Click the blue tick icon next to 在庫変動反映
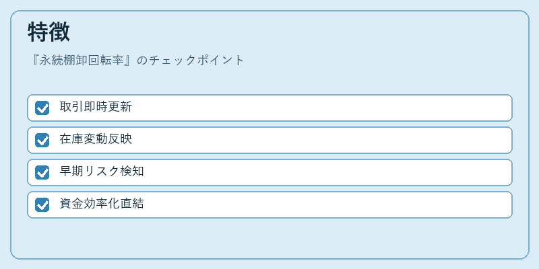539x269 pixels. (x=42, y=140)
